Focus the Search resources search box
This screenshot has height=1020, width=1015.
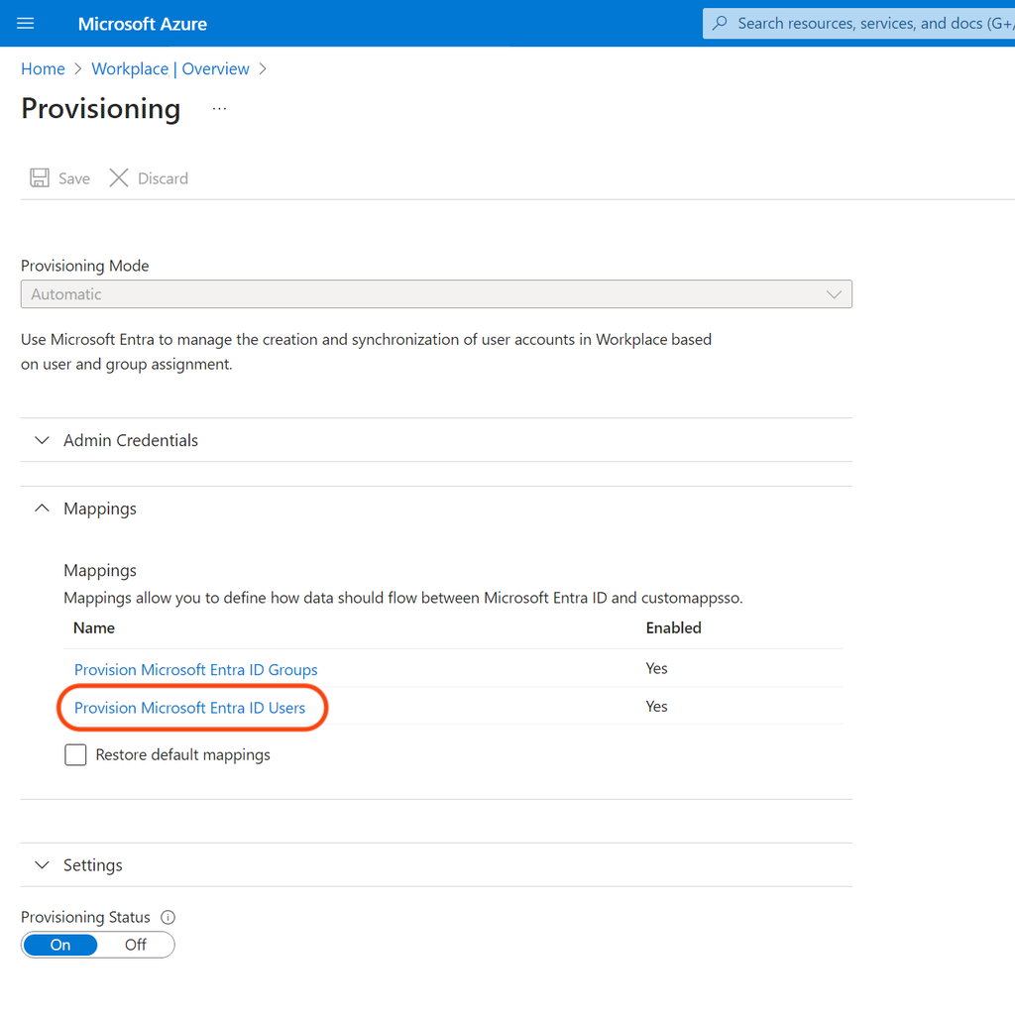click(858, 24)
